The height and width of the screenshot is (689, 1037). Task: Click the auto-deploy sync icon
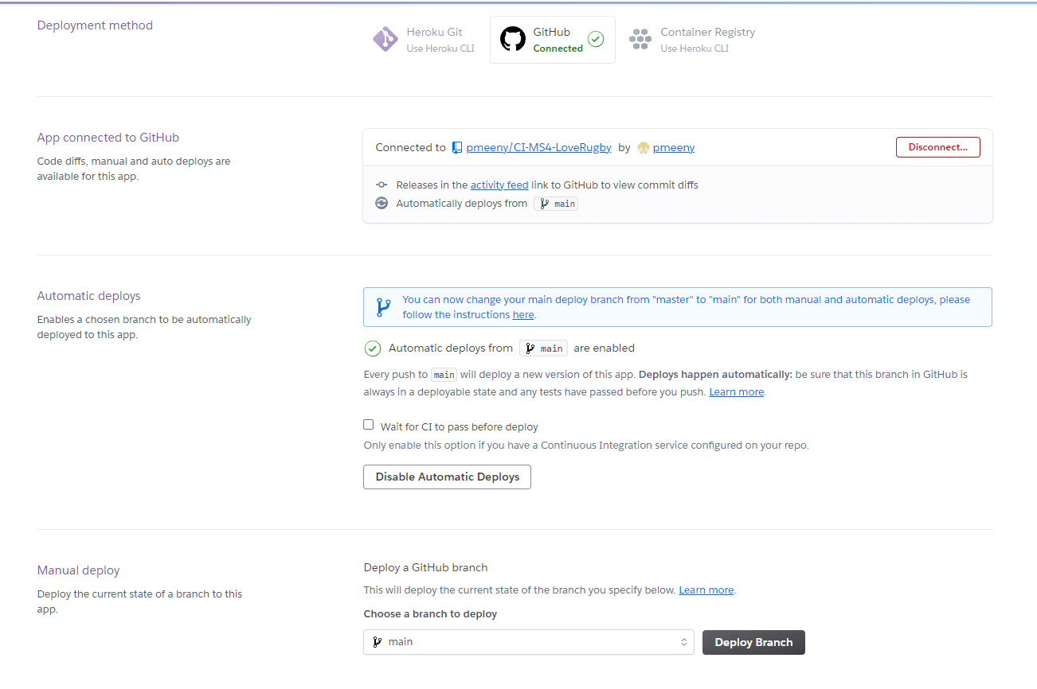(x=382, y=203)
